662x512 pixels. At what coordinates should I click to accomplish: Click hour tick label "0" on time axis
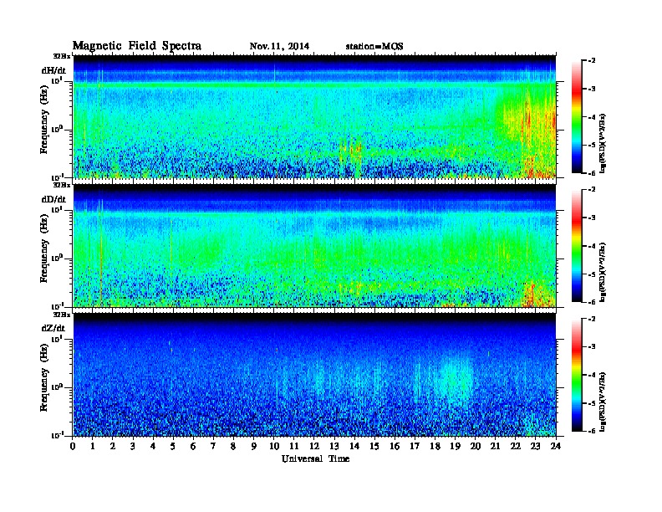coord(73,447)
